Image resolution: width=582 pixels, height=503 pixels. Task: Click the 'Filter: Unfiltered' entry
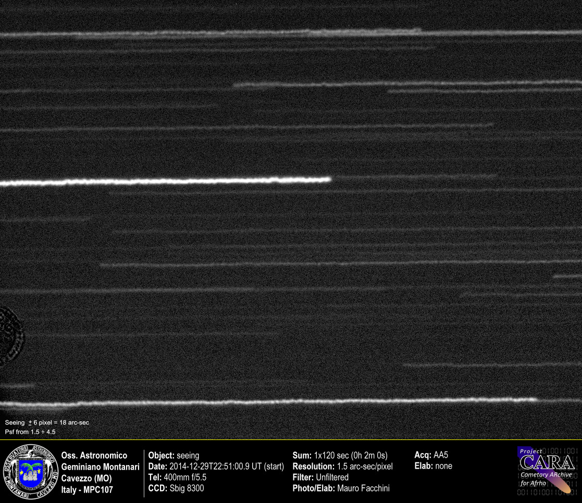(x=320, y=477)
